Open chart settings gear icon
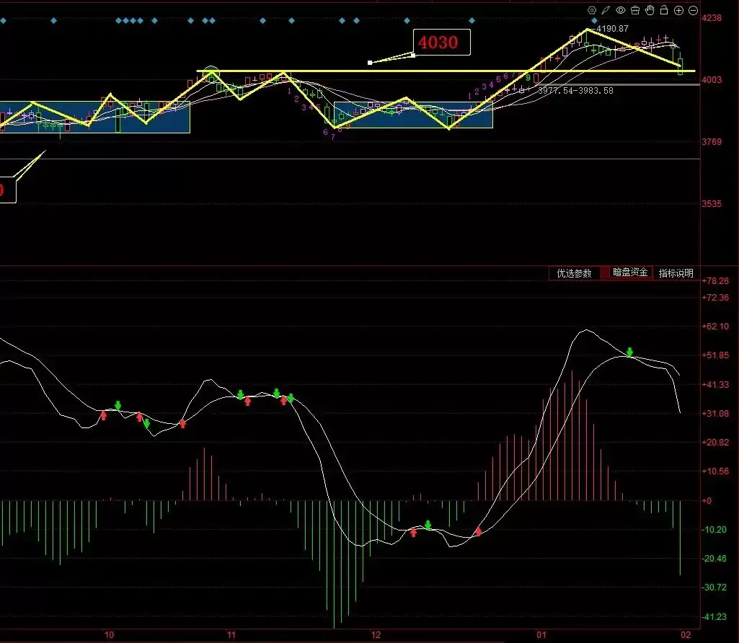The image size is (739, 643). pyautogui.click(x=592, y=10)
